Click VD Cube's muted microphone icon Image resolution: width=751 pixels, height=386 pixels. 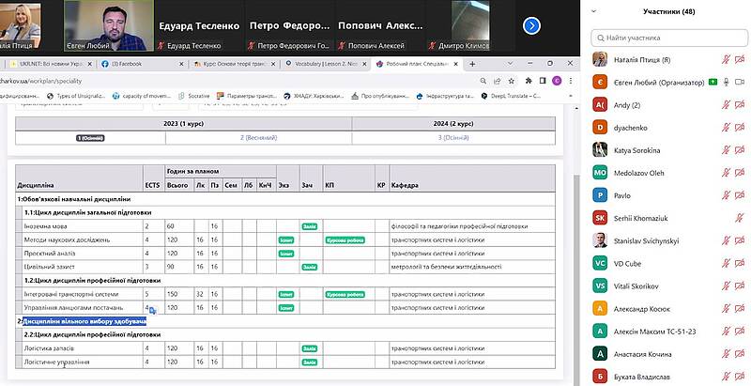pyautogui.click(x=726, y=263)
